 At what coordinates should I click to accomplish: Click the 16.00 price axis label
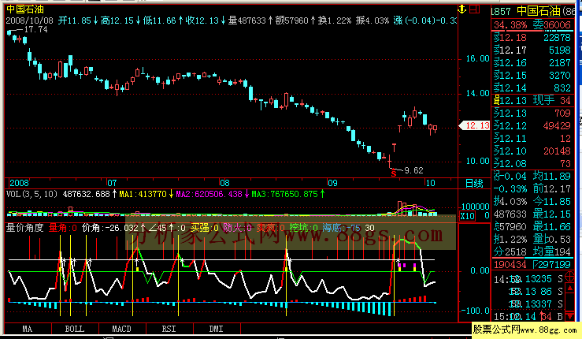478,58
